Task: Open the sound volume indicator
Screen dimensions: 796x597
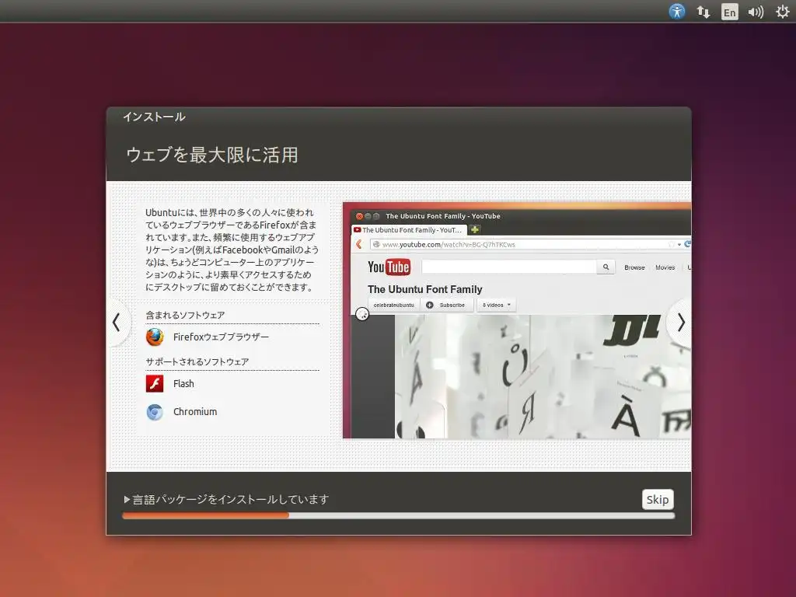Action: click(x=756, y=12)
